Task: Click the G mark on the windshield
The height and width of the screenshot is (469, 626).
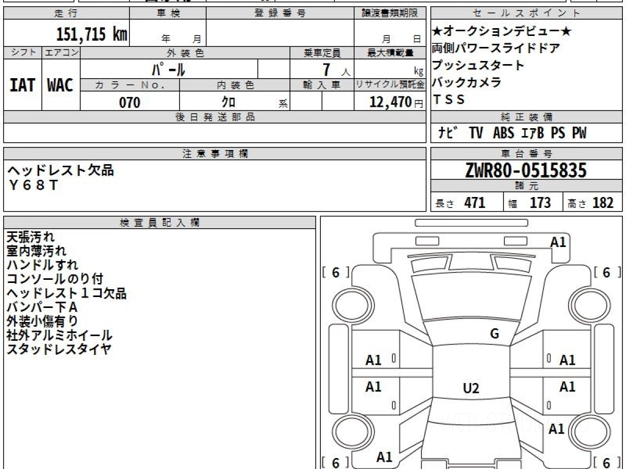Action: (495, 334)
